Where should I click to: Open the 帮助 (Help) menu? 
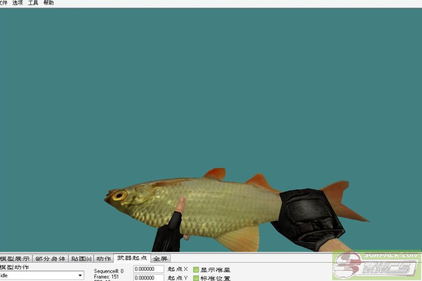pos(48,3)
